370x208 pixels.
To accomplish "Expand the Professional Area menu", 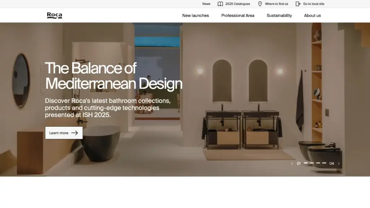I will click(x=238, y=16).
